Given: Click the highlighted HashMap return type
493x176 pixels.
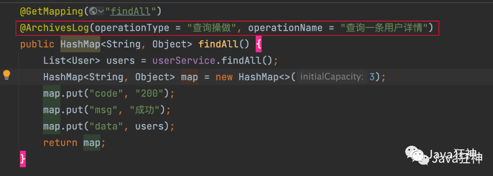Looking at the screenshot, I should coord(80,44).
